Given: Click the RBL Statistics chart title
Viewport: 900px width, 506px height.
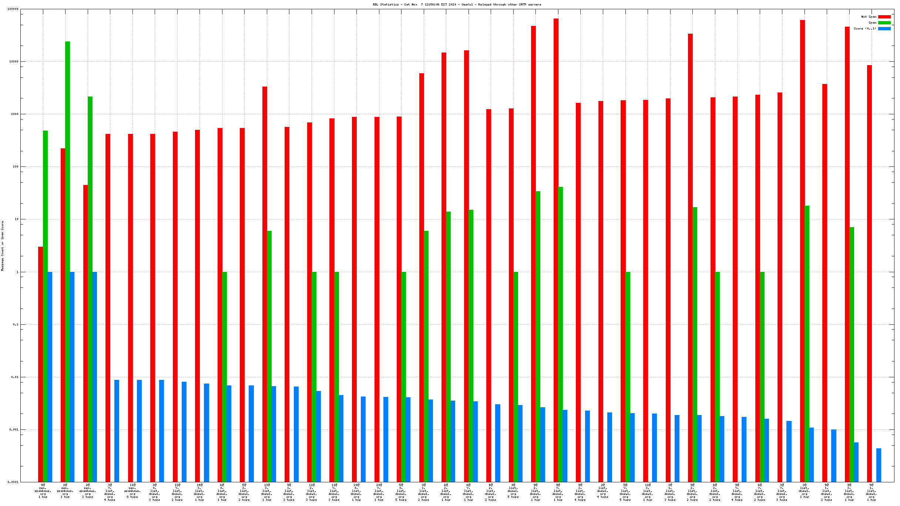Looking at the screenshot, I should click(457, 4).
